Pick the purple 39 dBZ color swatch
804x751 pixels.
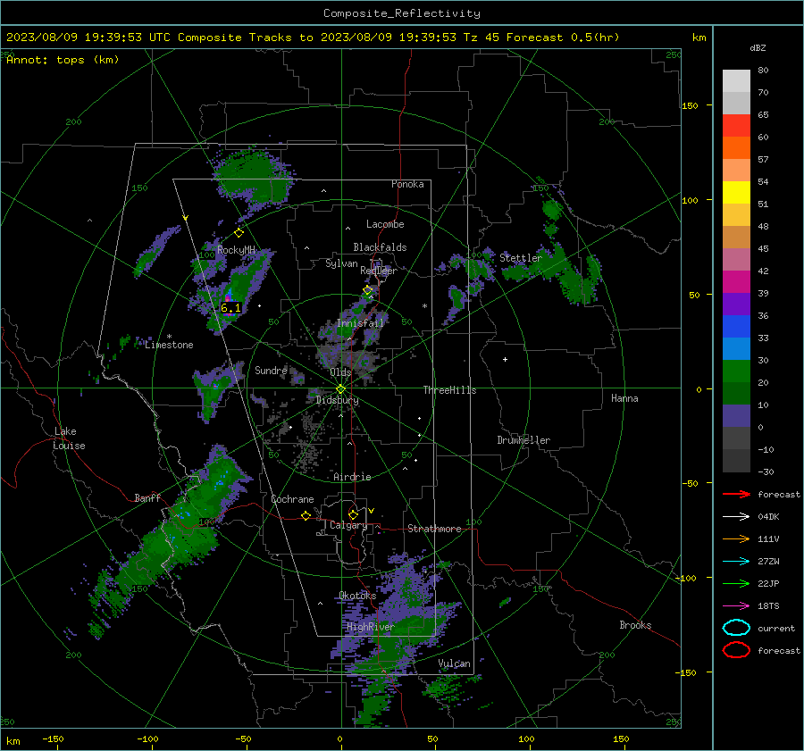736,304
